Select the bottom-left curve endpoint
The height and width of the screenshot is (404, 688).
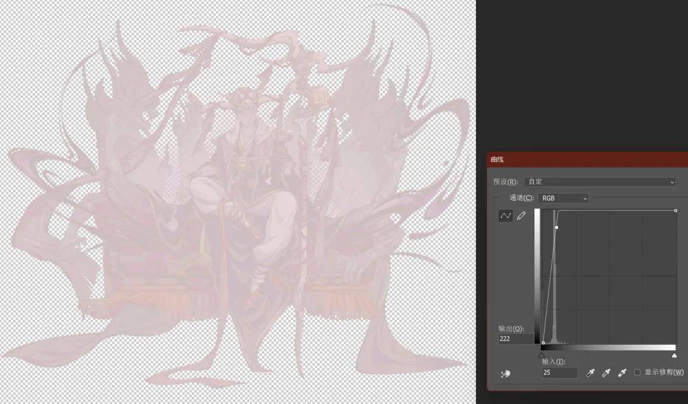(x=543, y=343)
